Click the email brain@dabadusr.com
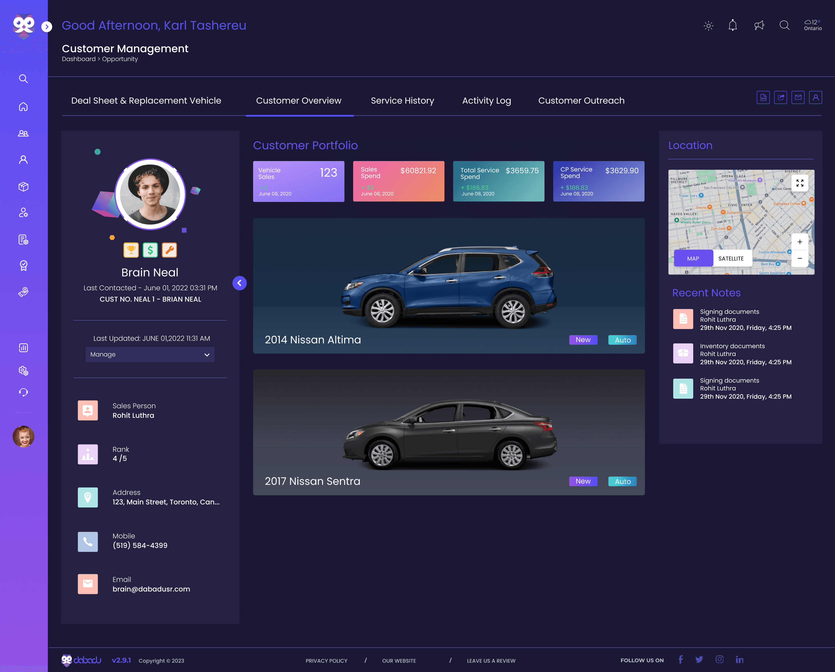 click(151, 589)
